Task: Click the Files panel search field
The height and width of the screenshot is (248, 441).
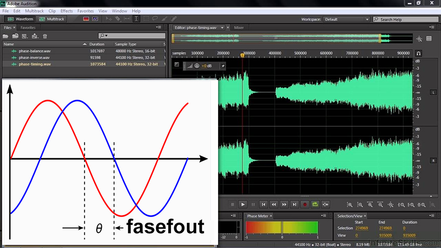Action: coord(132,36)
